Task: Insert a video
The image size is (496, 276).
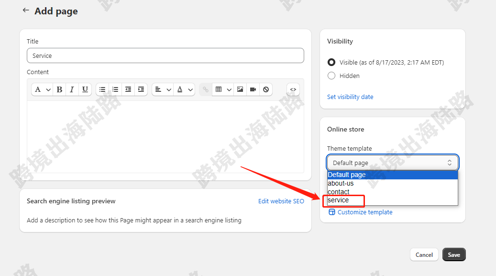Action: coord(253,89)
